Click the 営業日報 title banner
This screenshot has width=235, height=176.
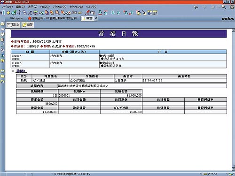(118, 34)
